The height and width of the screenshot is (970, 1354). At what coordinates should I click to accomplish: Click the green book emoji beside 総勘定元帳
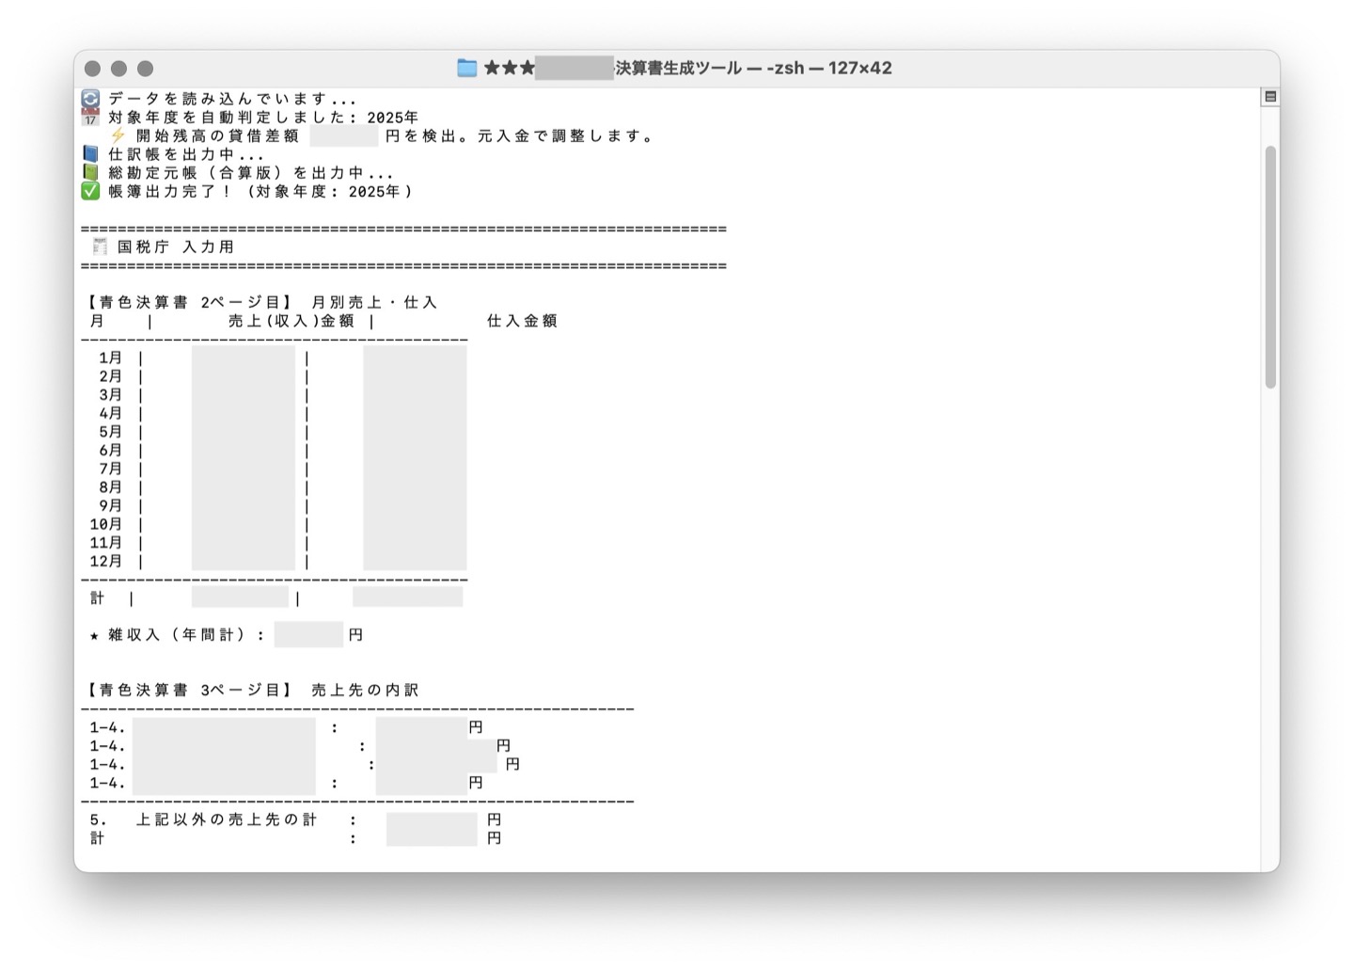(90, 173)
